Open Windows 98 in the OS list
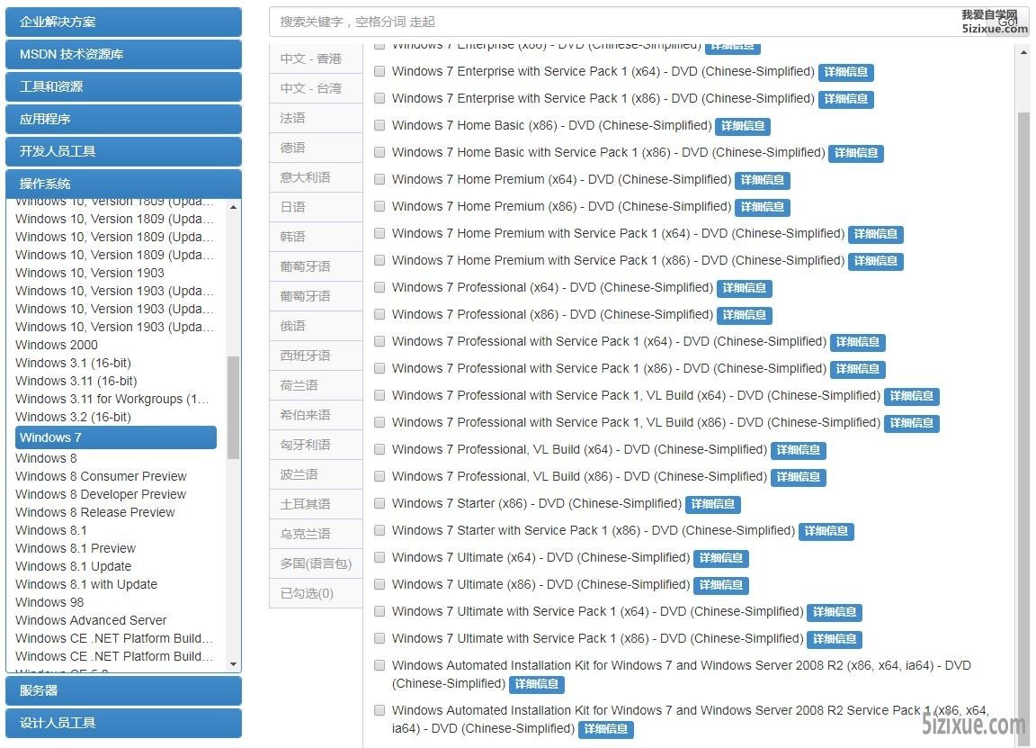This screenshot has height=748, width=1036. coord(49,602)
